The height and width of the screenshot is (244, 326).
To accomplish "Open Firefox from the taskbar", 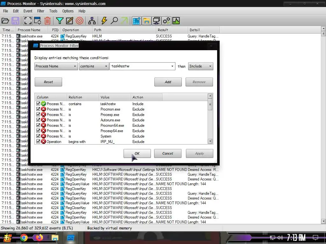I will tap(39, 238).
